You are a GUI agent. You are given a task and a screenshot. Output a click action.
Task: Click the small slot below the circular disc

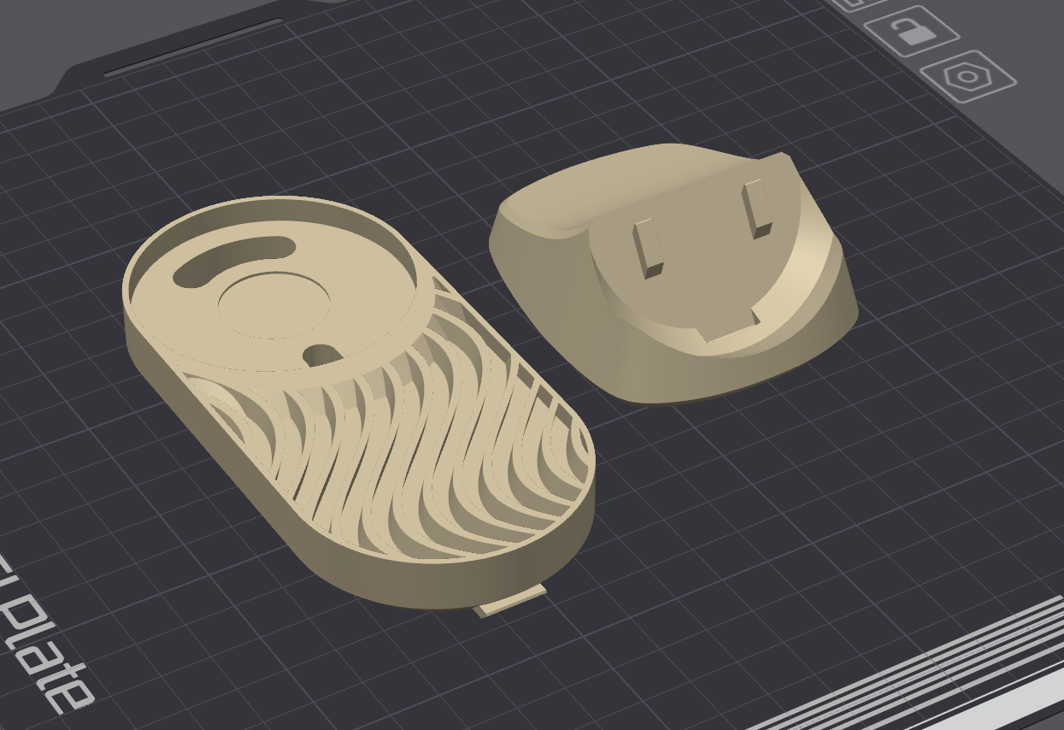tap(322, 352)
